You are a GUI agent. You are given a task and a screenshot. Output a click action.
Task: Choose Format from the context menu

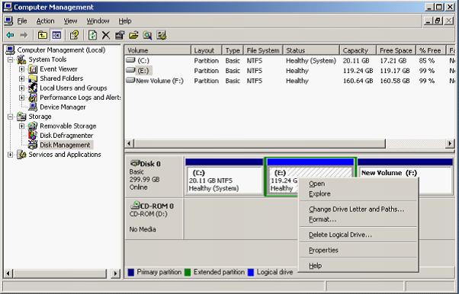tap(358, 219)
